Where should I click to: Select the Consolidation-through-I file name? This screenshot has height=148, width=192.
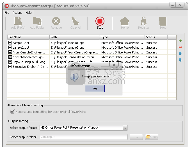point(30,57)
